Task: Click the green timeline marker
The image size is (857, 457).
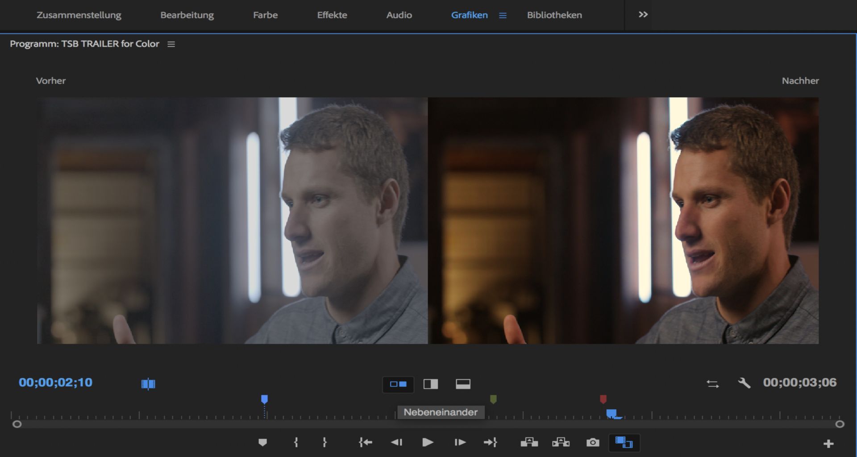Action: [x=493, y=399]
